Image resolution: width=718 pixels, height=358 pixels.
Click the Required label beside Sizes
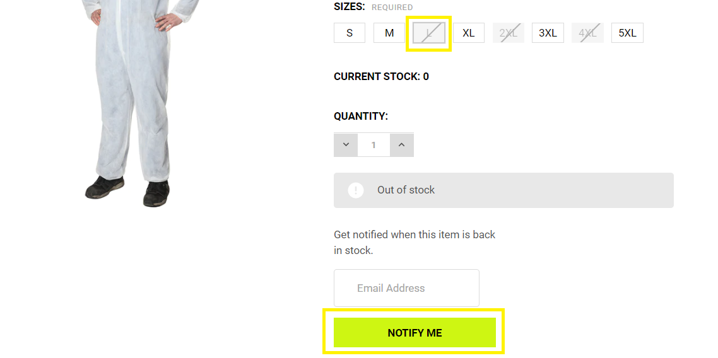392,8
